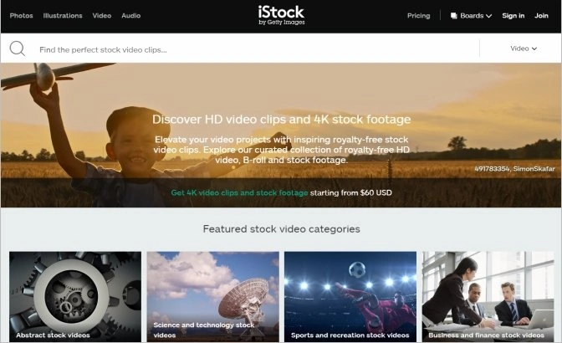Open Business and finance stock videos thumbnail
This screenshot has height=343, width=562.
click(x=488, y=296)
